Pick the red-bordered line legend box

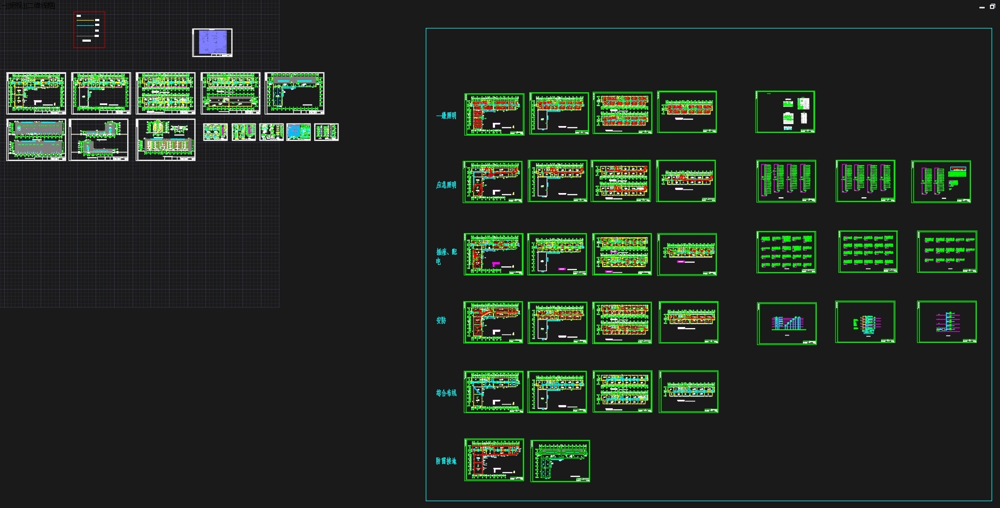coord(89,30)
